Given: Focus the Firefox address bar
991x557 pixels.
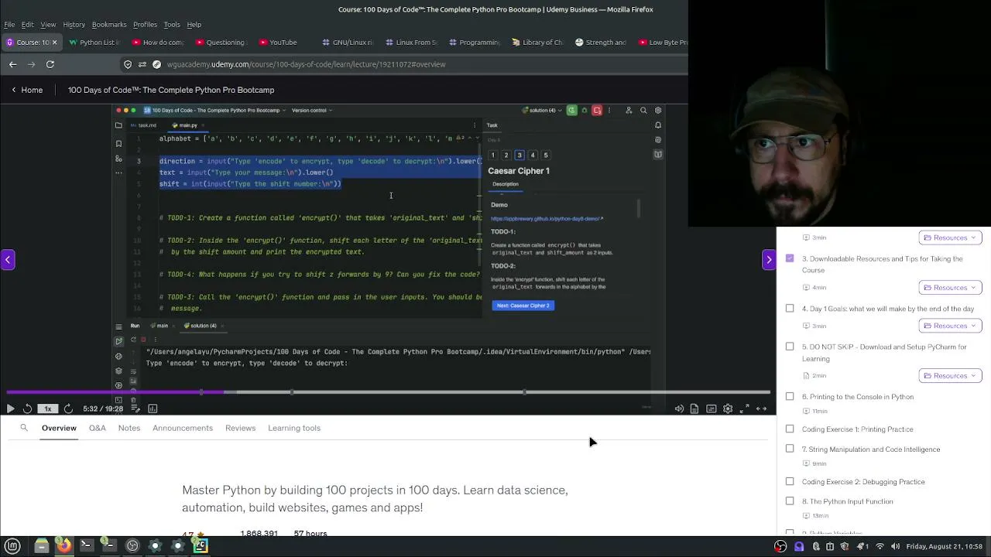Looking at the screenshot, I should pos(403,64).
